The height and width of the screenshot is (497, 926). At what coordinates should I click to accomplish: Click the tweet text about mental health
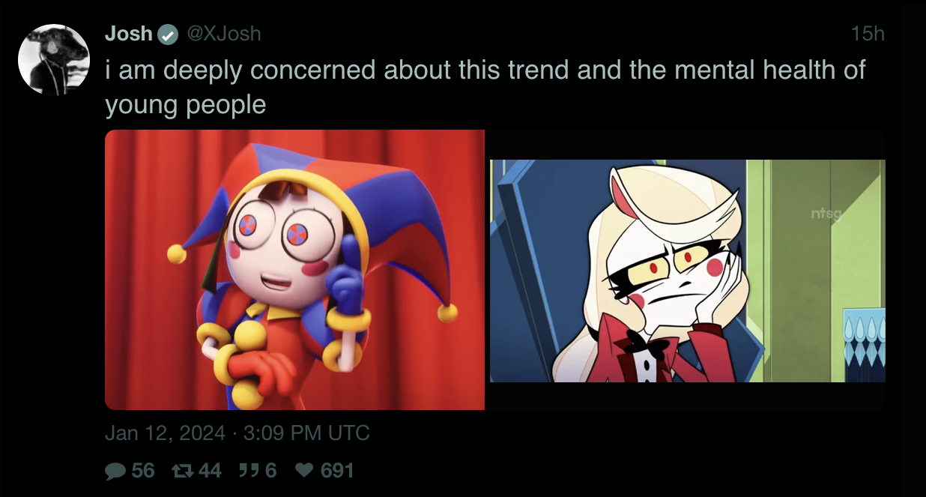pyautogui.click(x=485, y=87)
